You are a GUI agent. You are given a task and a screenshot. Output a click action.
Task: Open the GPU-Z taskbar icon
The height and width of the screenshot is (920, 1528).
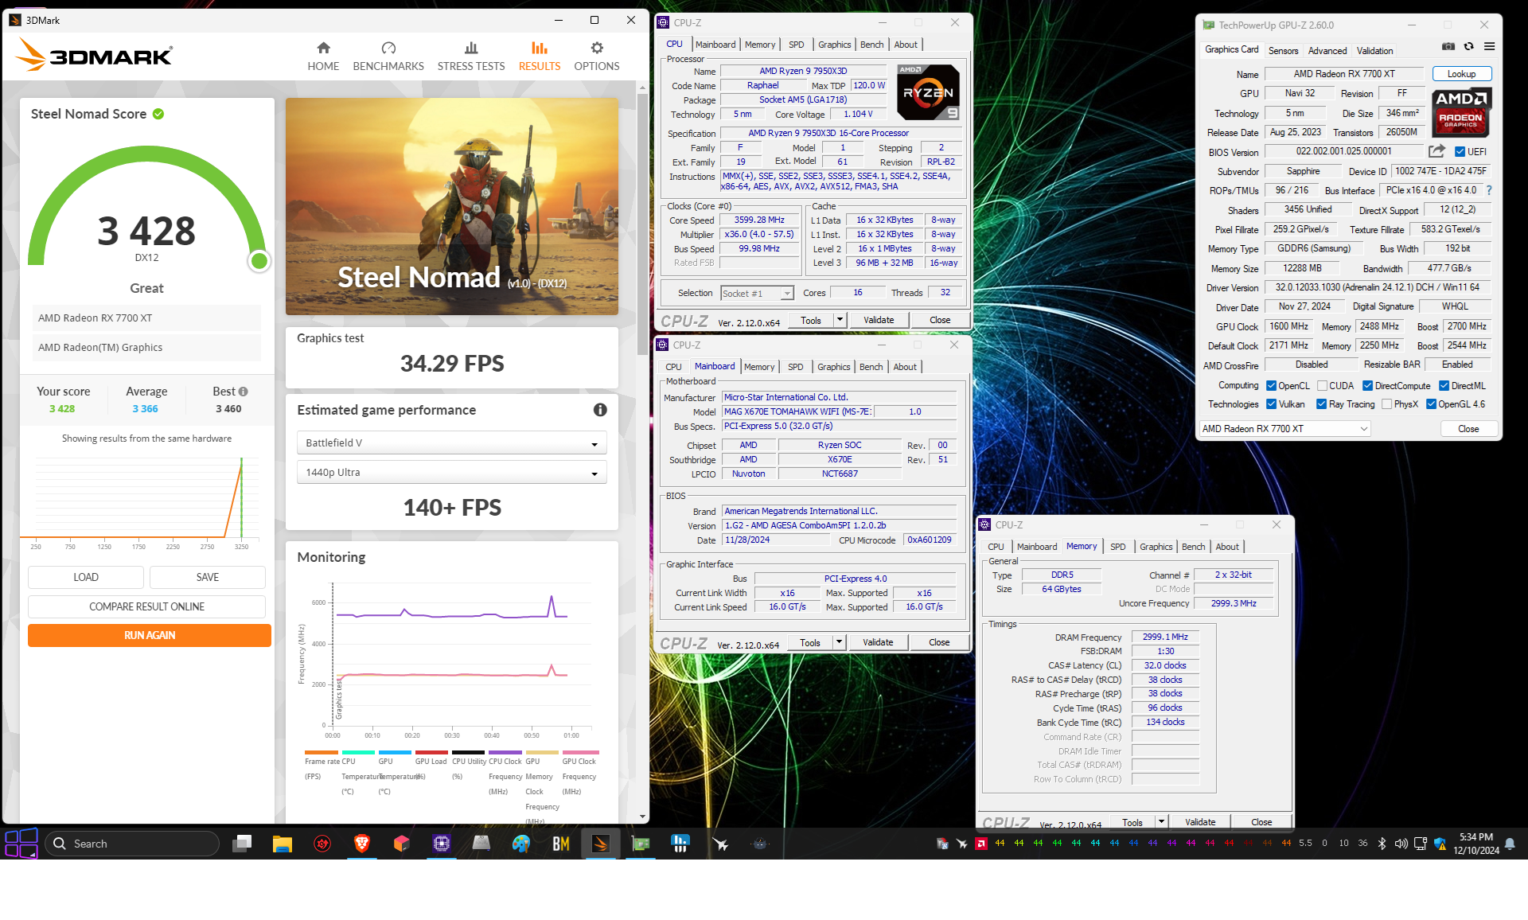pyautogui.click(x=641, y=844)
